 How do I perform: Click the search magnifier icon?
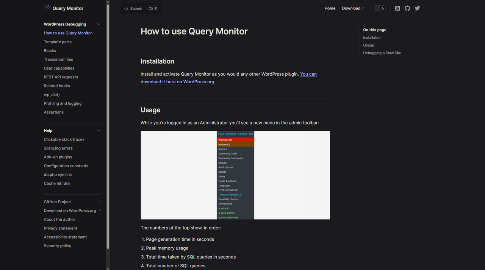[x=126, y=8]
